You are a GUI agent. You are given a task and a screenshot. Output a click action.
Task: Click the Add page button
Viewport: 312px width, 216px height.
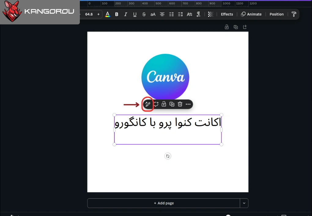tap(164, 203)
